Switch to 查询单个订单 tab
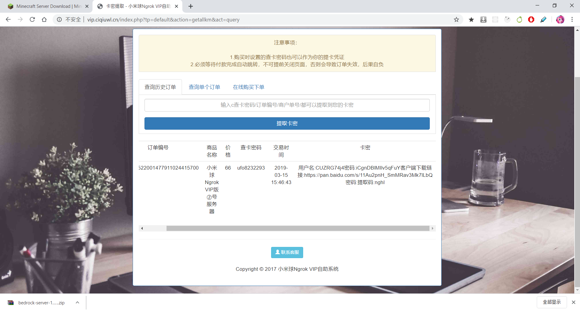This screenshot has height=311, width=580. [x=204, y=87]
